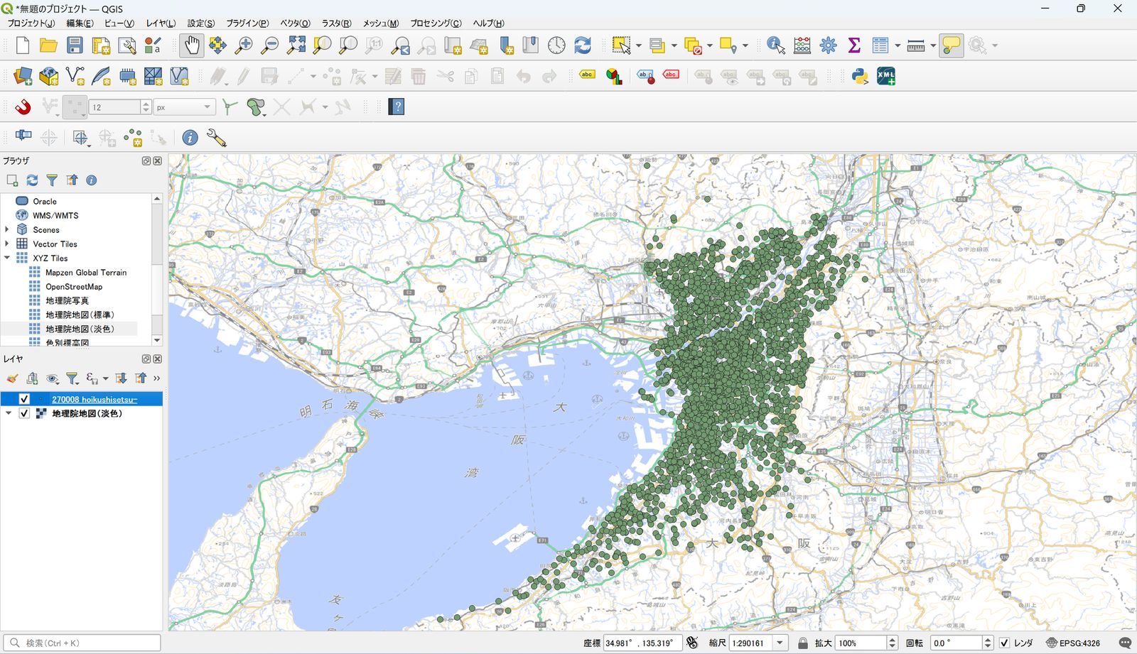Collapse the 地理院地図(淡色) layer legend arrow

[x=9, y=413]
